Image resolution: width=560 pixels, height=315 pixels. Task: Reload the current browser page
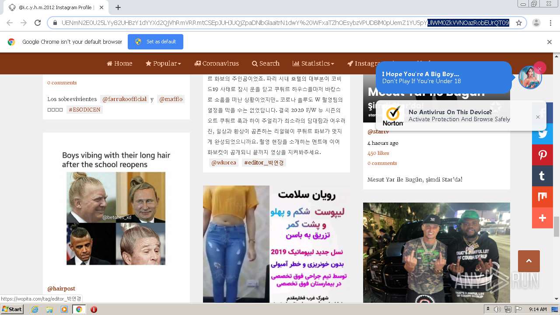pyautogui.click(x=38, y=23)
